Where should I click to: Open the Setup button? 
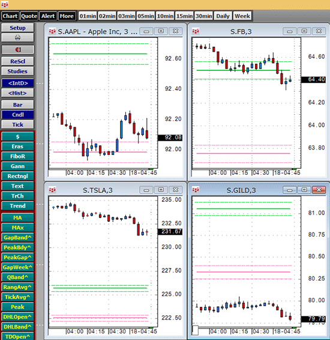(17, 28)
